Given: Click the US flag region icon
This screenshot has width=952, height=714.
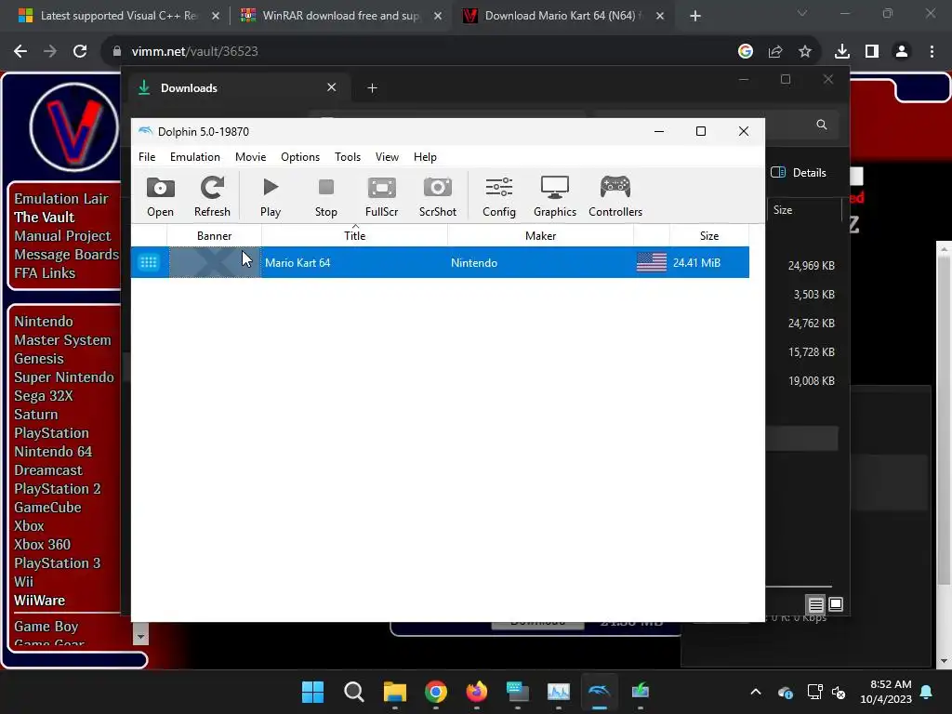Looking at the screenshot, I should 652,262.
